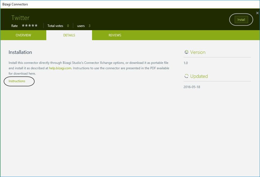
Task: Click the Installation heading
Action: pyautogui.click(x=20, y=52)
